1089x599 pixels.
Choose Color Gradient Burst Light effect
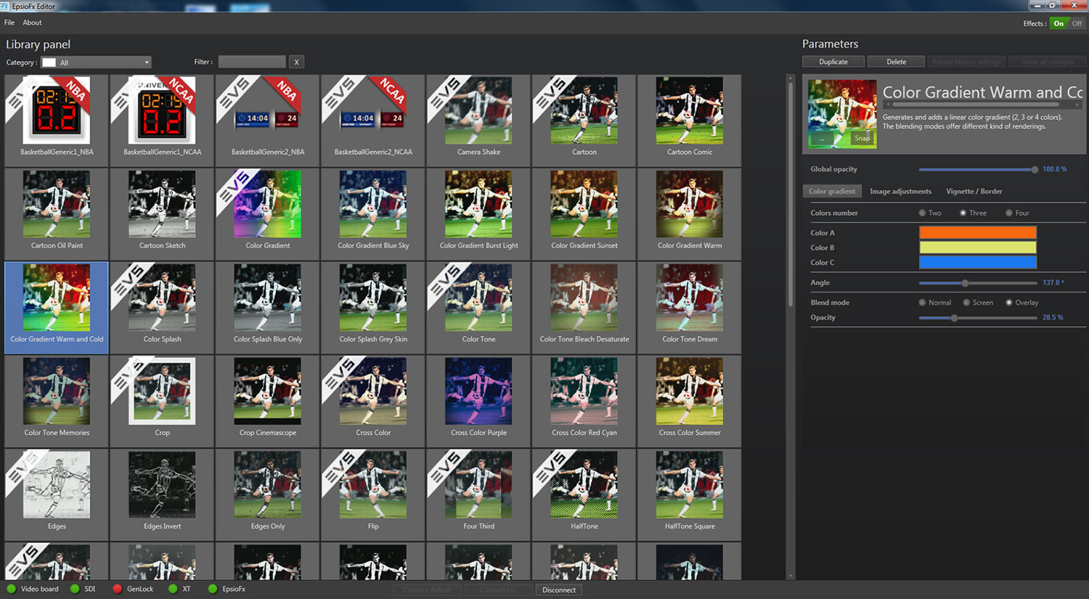[478, 214]
